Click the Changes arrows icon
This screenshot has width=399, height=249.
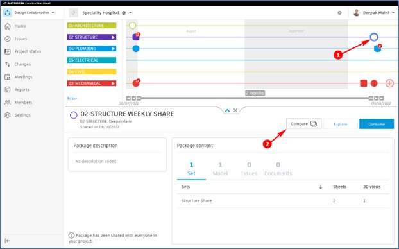(x=8, y=64)
